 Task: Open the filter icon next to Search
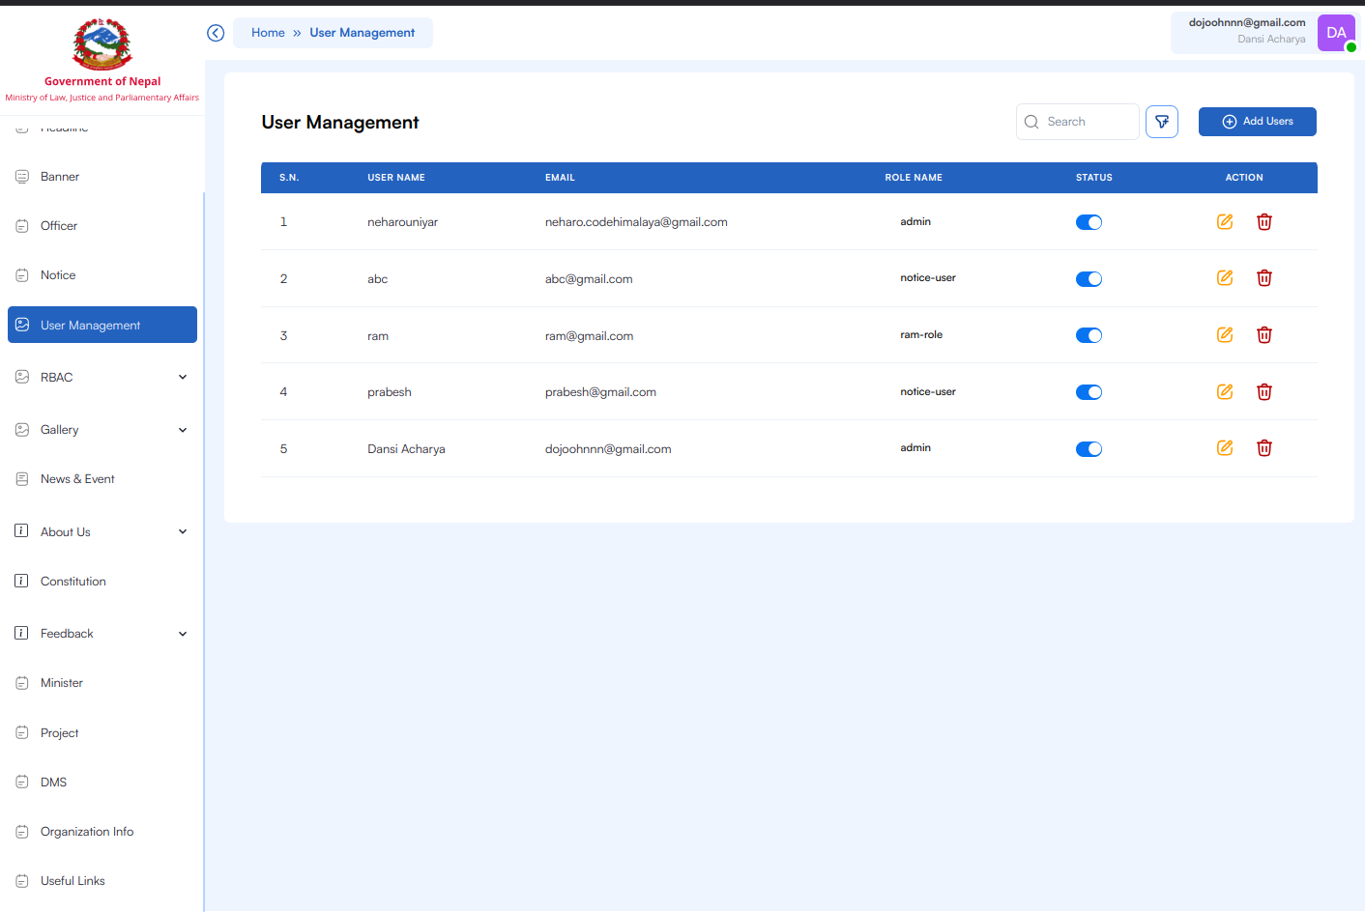1161,122
